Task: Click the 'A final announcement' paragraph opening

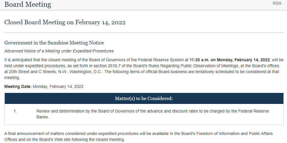Action: pyautogui.click(x=24, y=134)
